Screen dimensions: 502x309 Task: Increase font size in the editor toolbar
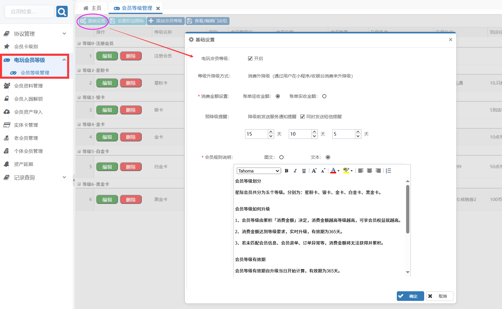(314, 171)
